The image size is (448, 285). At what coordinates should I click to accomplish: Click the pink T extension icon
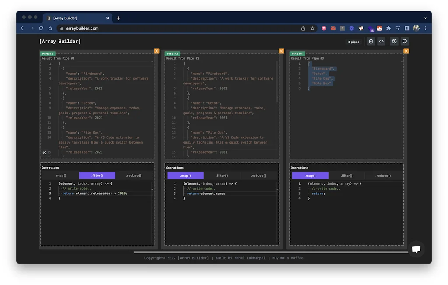point(324,28)
